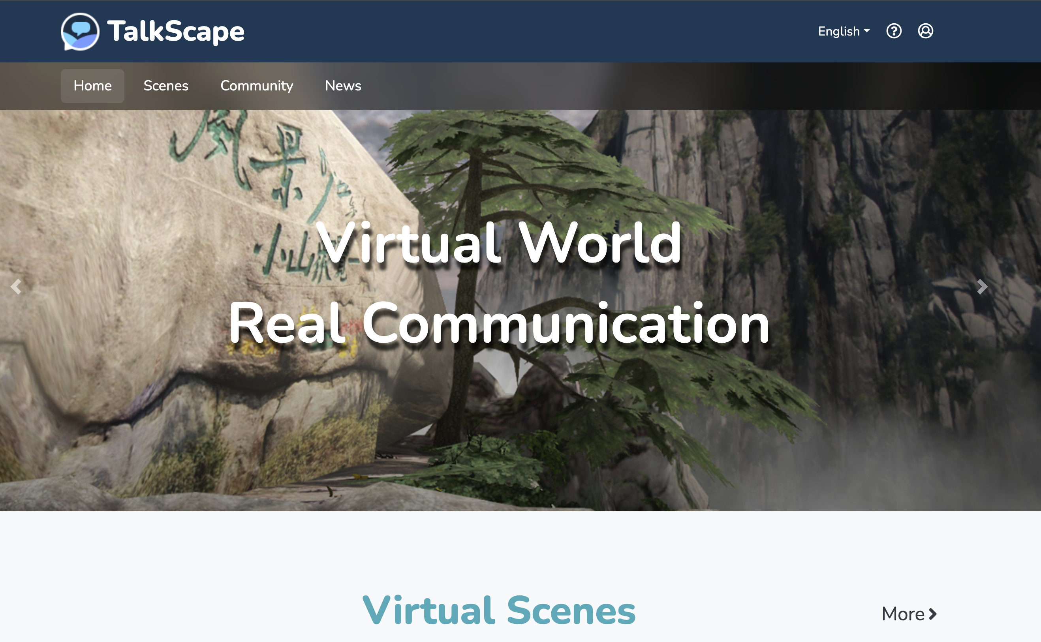Select the Home navigation tab
The width and height of the screenshot is (1041, 642).
point(92,86)
